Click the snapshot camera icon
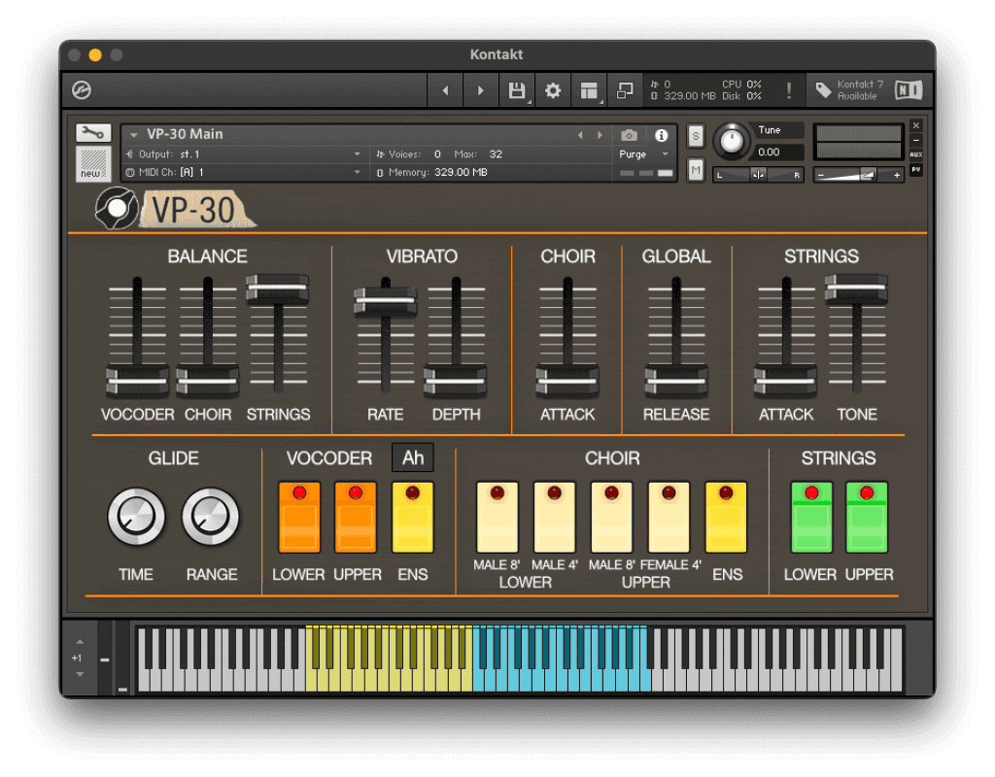Viewport: 995px width, 777px height. point(630,135)
